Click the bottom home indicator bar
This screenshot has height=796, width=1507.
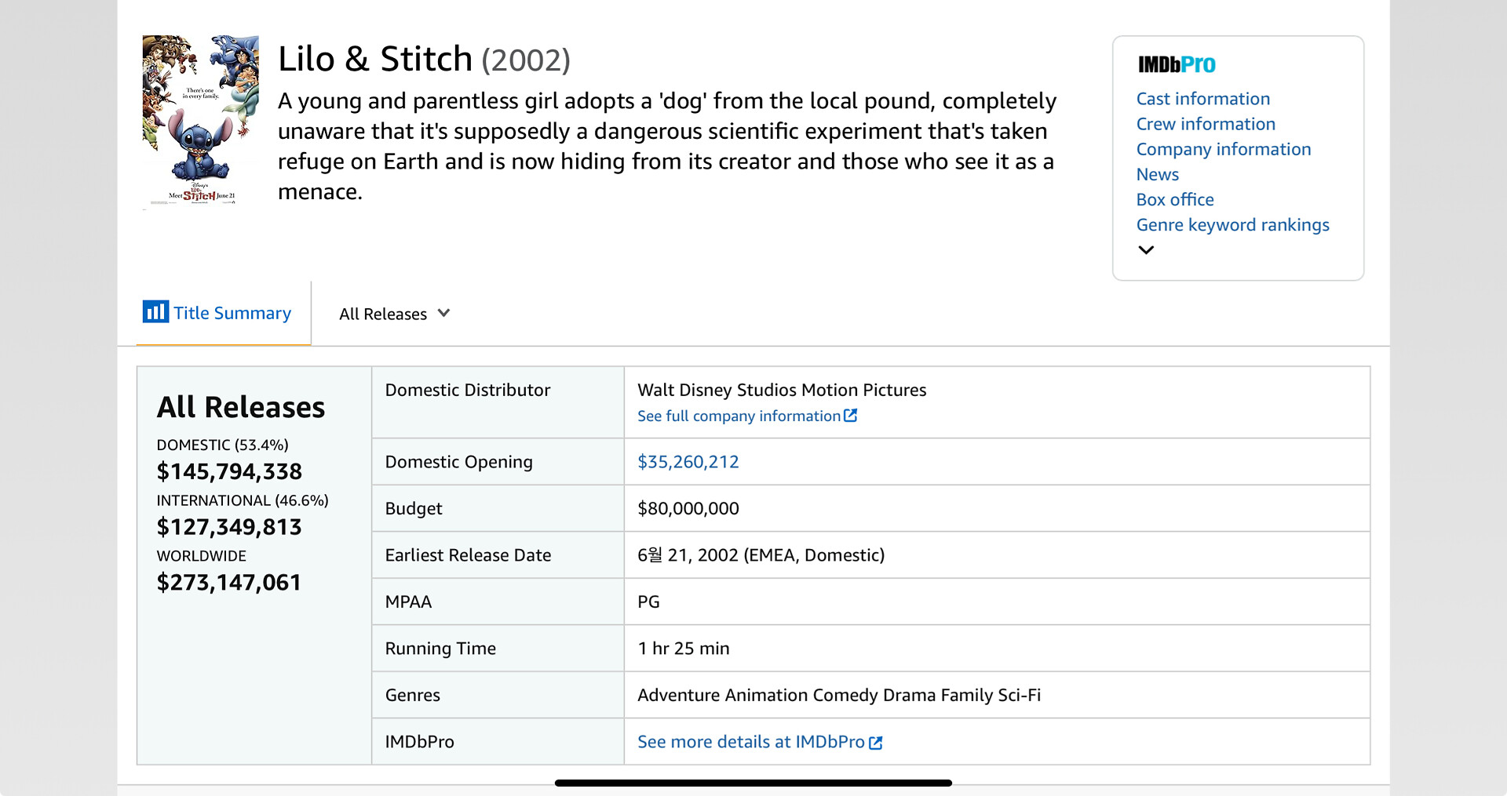pos(753,783)
